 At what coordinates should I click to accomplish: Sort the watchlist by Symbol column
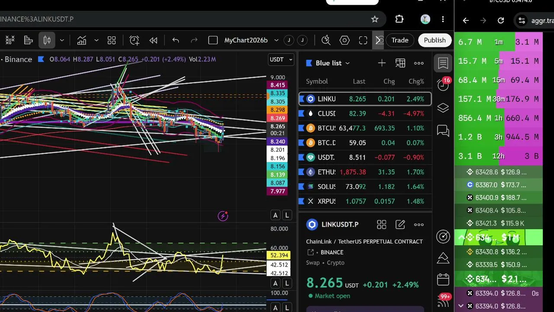coord(317,81)
